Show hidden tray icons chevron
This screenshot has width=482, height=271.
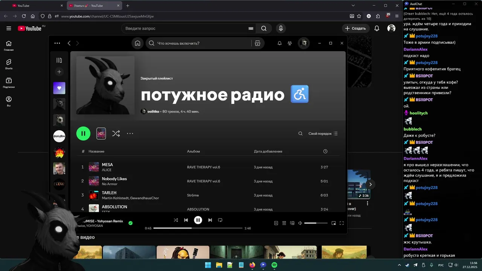(399, 265)
